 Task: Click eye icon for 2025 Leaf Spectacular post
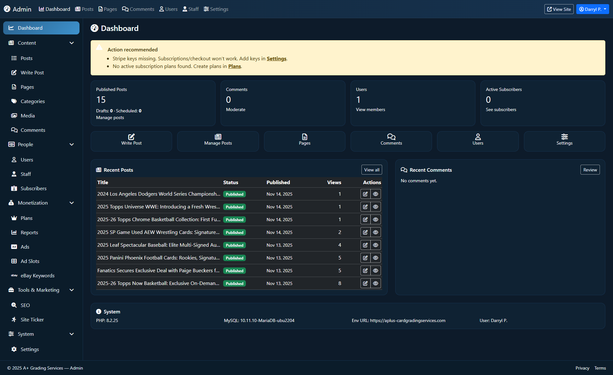pos(375,245)
